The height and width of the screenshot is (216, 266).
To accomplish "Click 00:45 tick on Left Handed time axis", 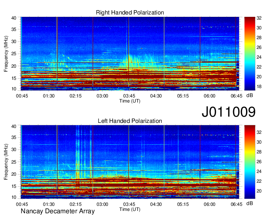I will click(22, 204).
